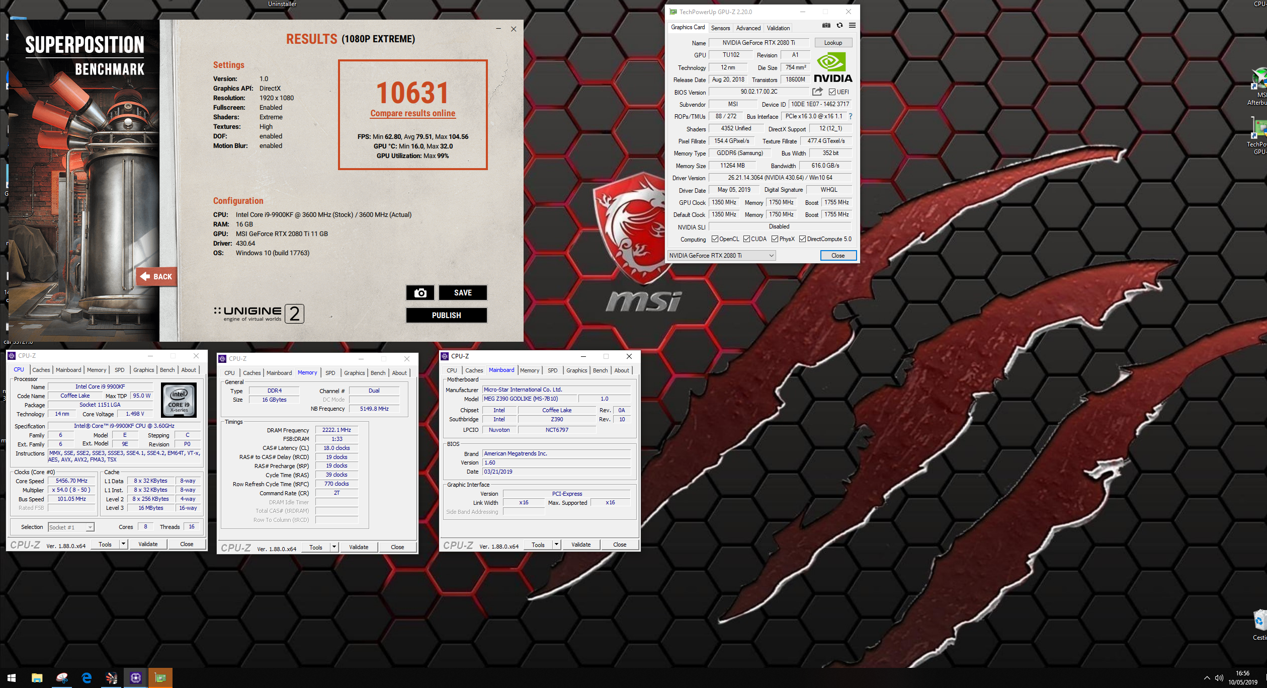
Task: Open the GPU selection dropdown in GPU-Z
Action: pyautogui.click(x=721, y=256)
